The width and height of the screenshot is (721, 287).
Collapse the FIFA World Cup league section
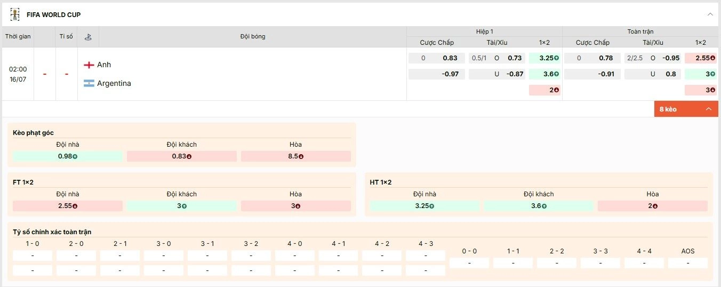(710, 14)
